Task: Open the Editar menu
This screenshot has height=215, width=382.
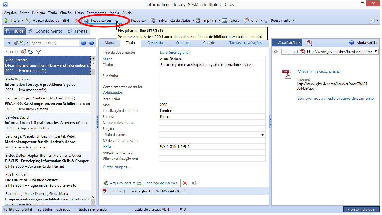Action: 24,13
